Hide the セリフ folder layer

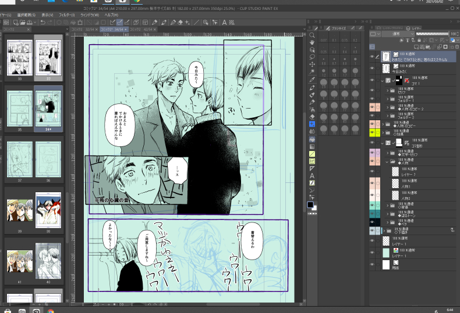[372, 91]
